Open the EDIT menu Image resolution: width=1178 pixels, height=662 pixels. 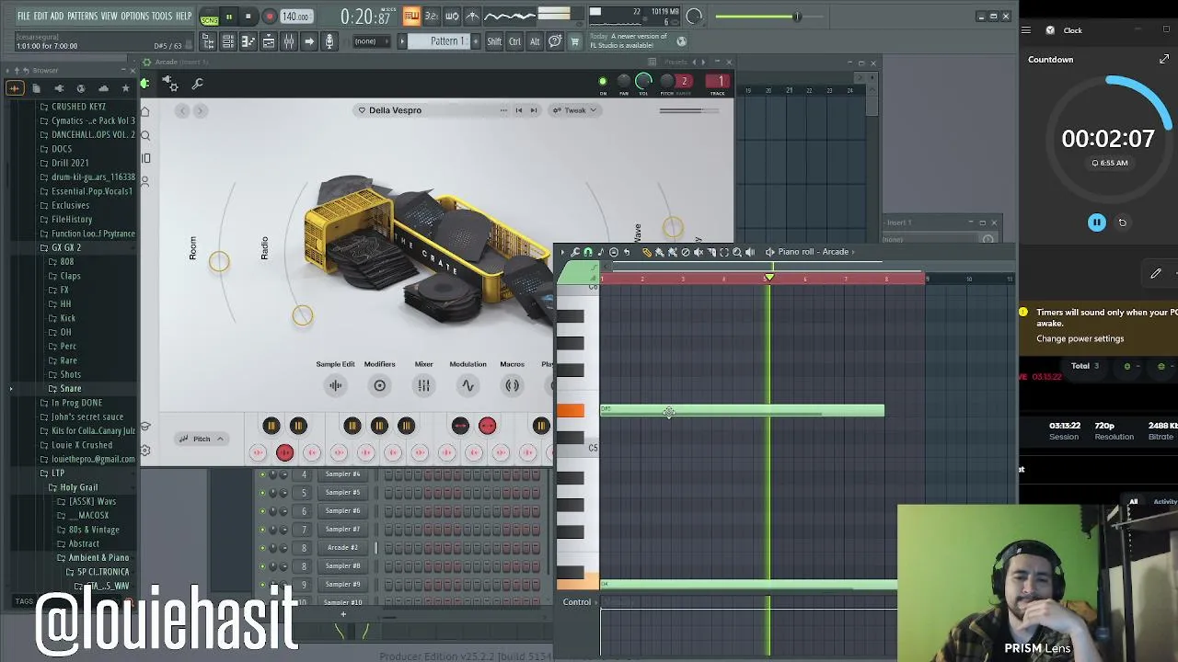40,17
